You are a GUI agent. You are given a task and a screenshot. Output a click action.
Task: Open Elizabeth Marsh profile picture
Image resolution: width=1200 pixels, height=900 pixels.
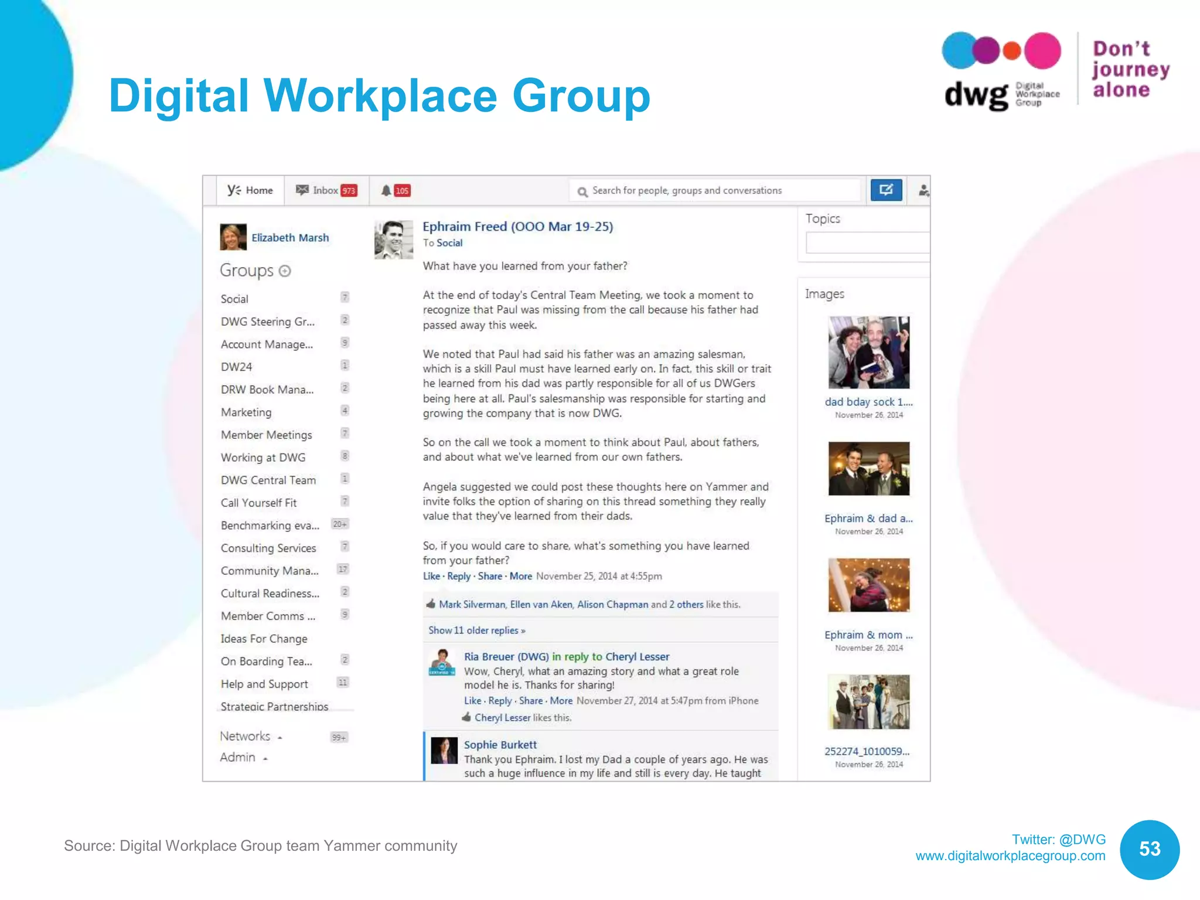(233, 237)
